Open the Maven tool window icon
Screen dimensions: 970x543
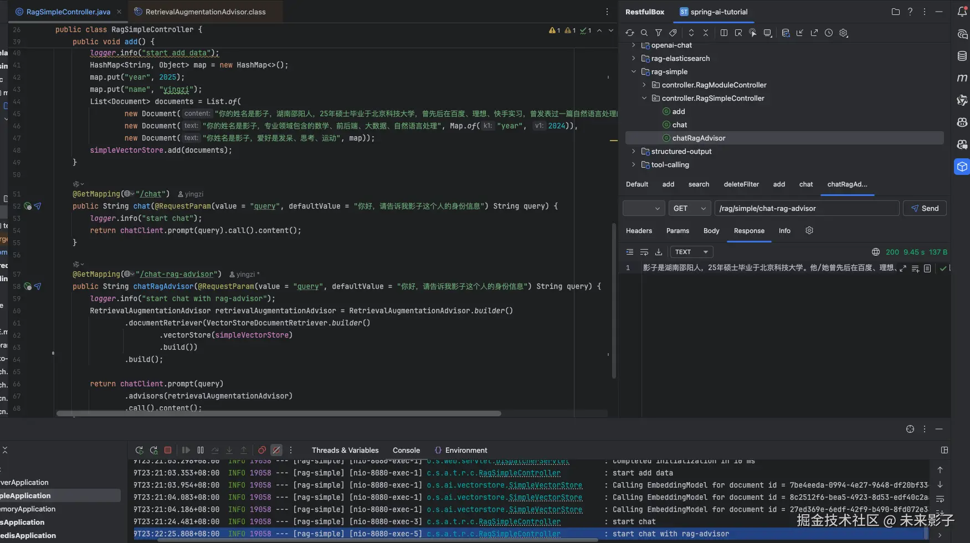(x=962, y=78)
